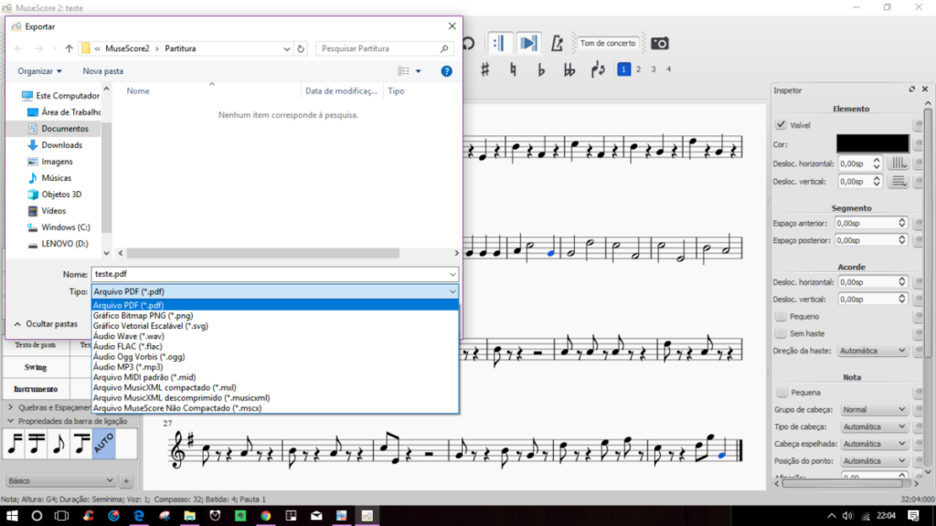Toggle the Visível checkbox in Inspetor
This screenshot has width=936, height=526.
point(781,125)
